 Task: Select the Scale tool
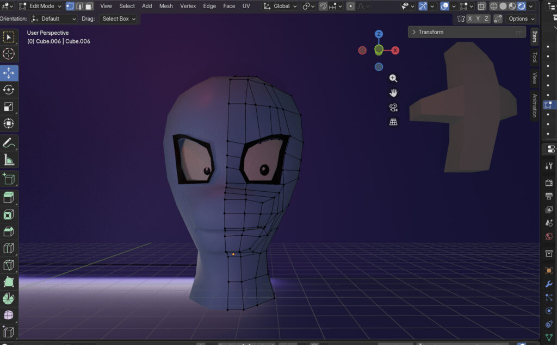click(x=9, y=107)
